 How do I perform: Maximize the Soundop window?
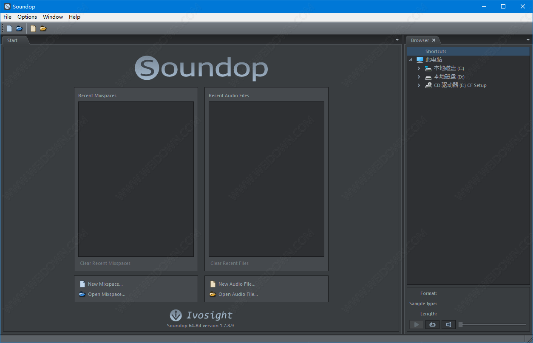503,6
